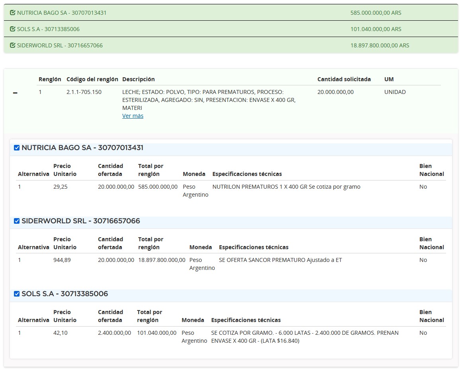Image resolution: width=462 pixels, height=371 pixels.
Task: Click the 101.040.000,00 ARS summary total
Action: (376, 29)
